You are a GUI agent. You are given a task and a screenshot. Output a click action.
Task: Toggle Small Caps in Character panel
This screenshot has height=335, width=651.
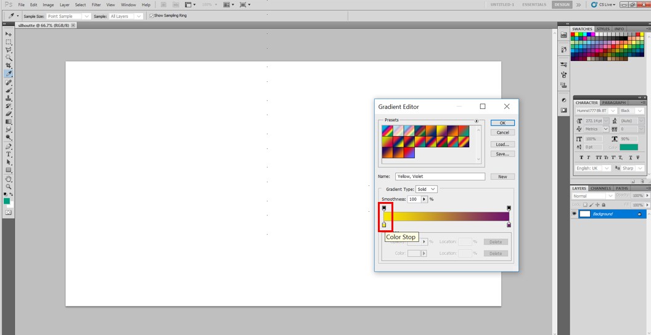click(606, 158)
